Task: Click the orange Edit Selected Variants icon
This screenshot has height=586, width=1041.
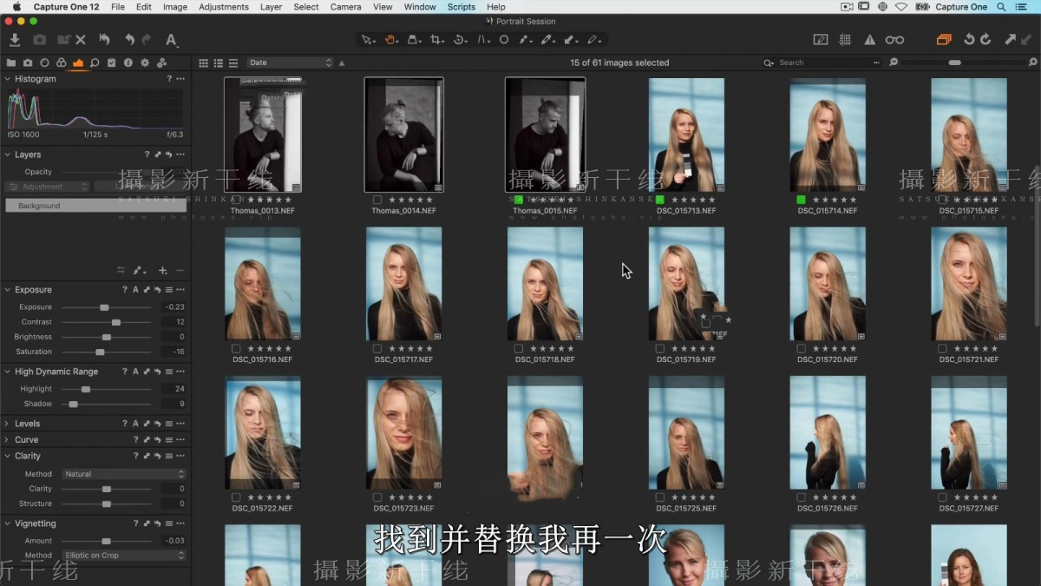Action: (944, 40)
